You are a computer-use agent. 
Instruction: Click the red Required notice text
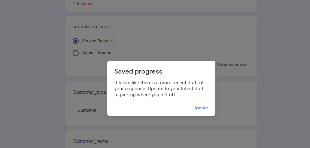83,4
